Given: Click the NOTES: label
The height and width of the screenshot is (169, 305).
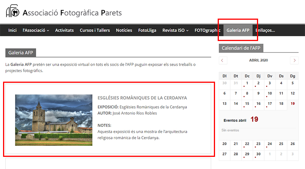Looking at the screenshot, I should point(104,125).
